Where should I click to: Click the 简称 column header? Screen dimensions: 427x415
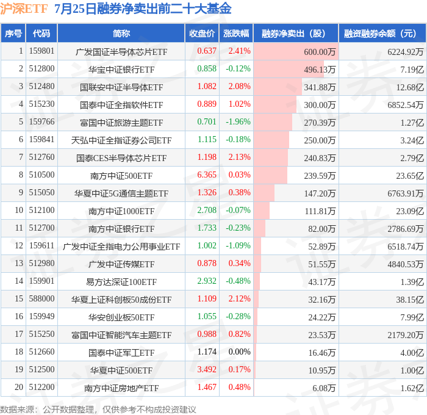point(121,33)
